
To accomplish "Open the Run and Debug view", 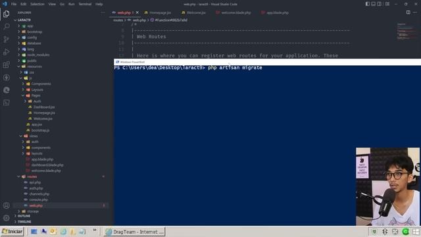I will (x=6, y=52).
